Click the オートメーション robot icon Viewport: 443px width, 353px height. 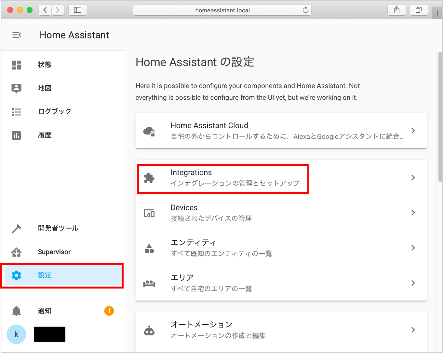[x=149, y=331]
